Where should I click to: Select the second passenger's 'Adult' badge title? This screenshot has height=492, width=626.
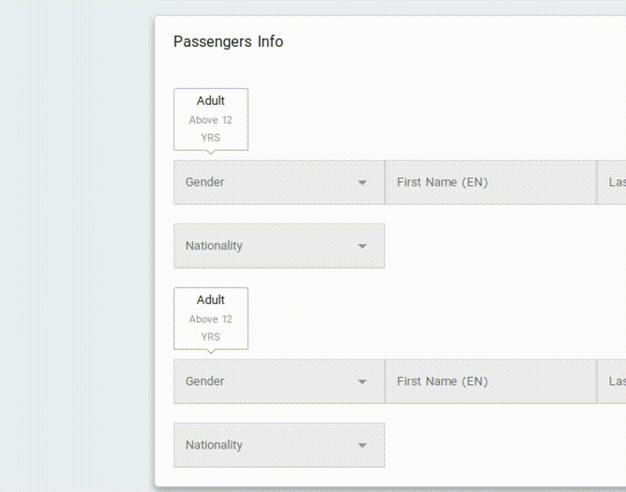(x=211, y=300)
